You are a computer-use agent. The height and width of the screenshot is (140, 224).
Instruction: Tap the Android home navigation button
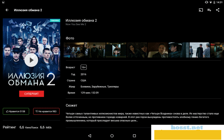[x=112, y=136]
